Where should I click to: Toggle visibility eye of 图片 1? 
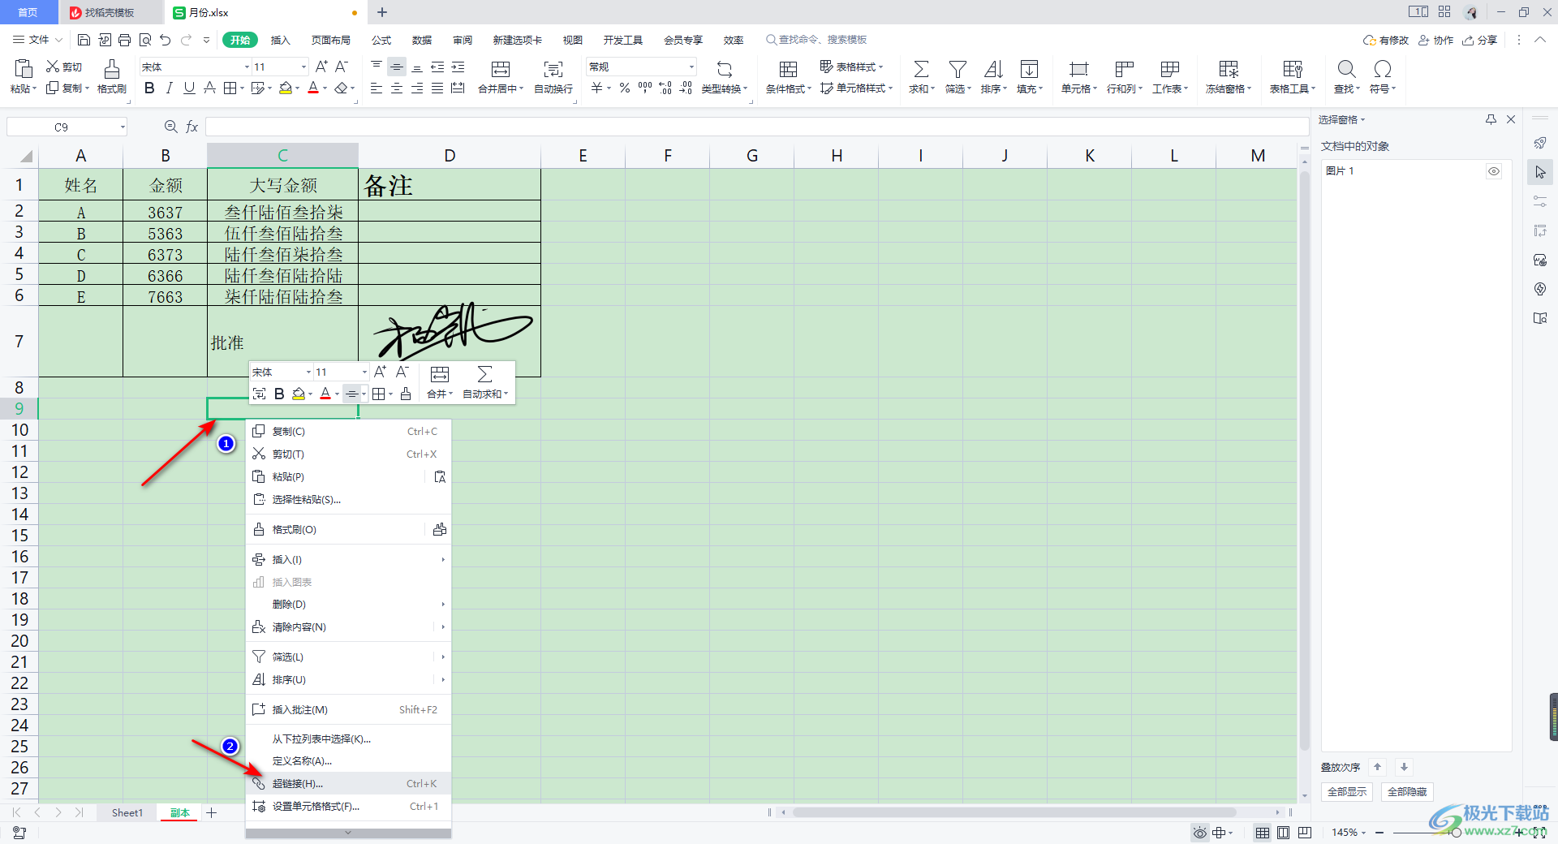1494,171
